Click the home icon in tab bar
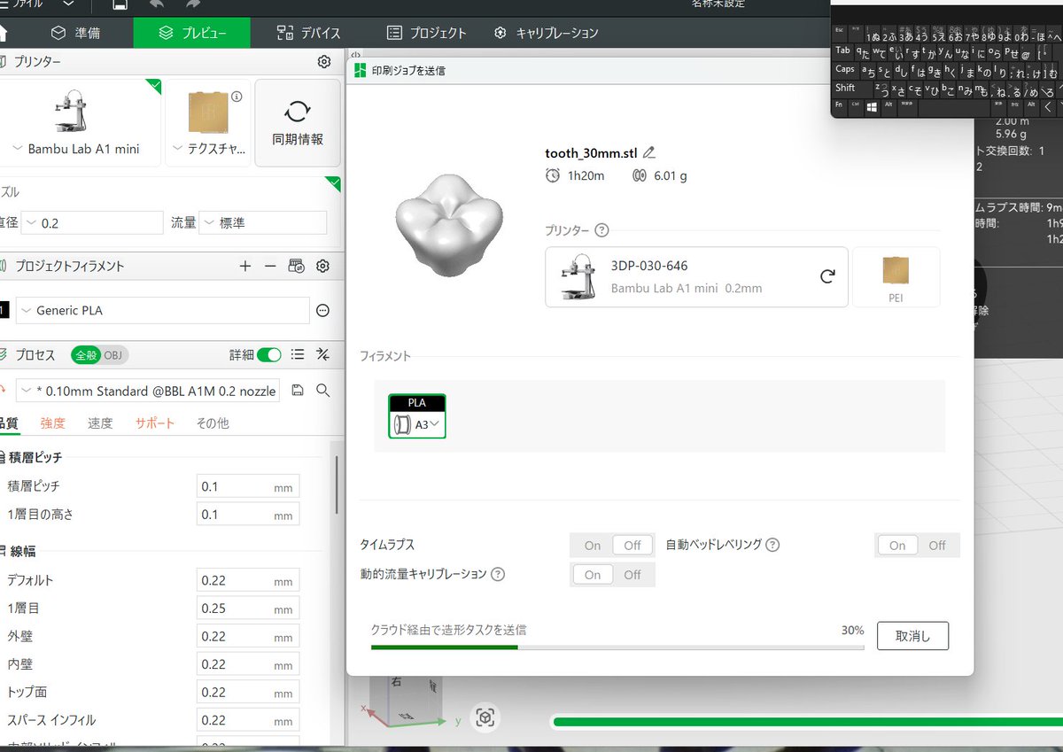The height and width of the screenshot is (752, 1063). (x=3, y=33)
